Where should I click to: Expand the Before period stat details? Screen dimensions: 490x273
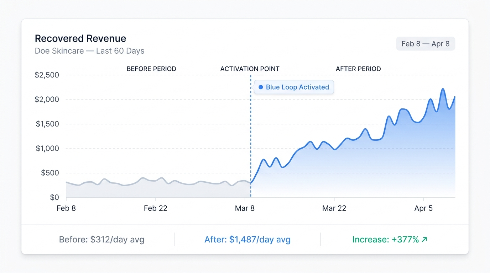tap(101, 240)
